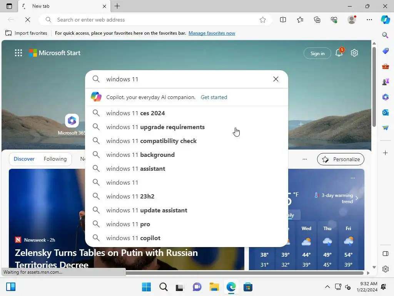
Task: Expand 3-day warming trend chevron
Action: point(357,198)
